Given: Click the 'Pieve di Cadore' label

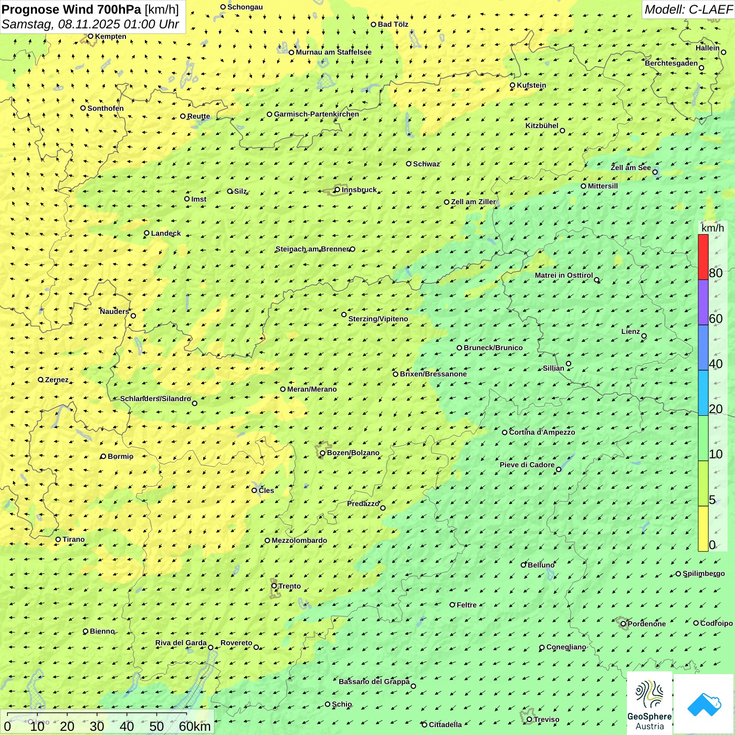Looking at the screenshot, I should point(527,465).
